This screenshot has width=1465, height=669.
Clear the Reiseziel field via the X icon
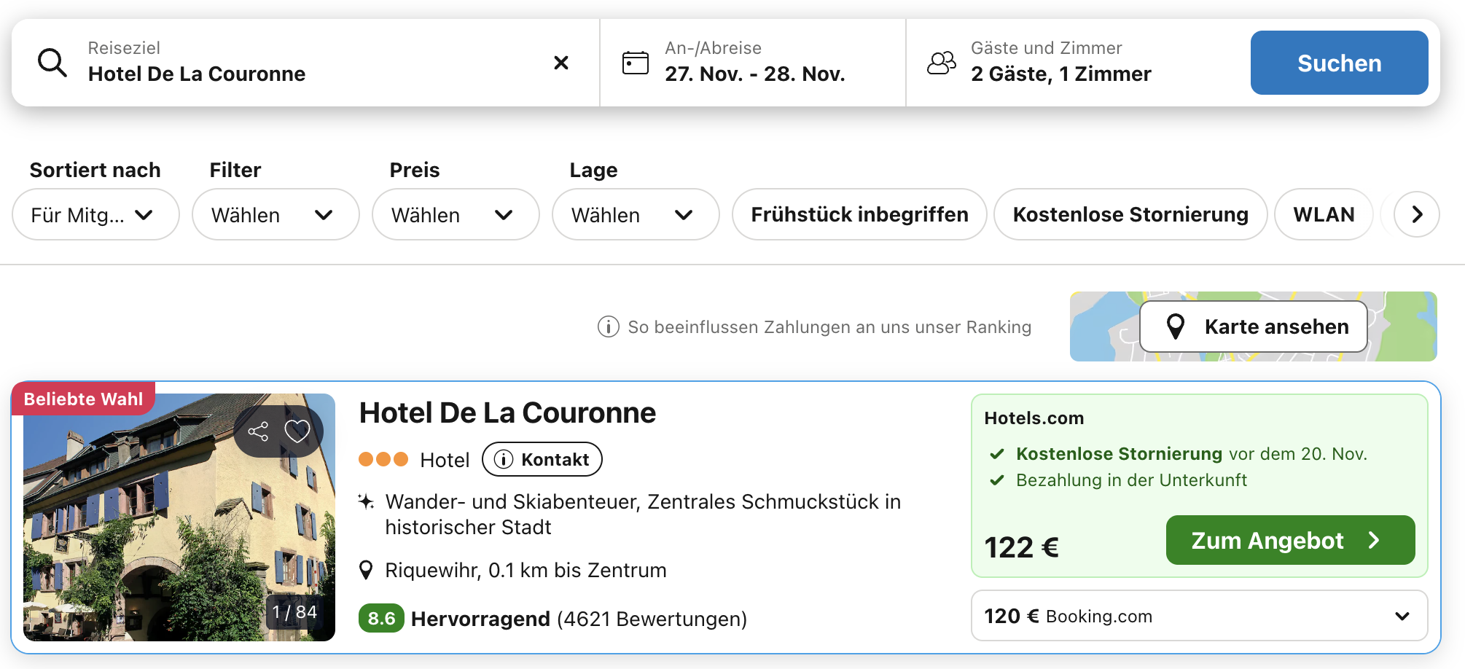coord(560,63)
